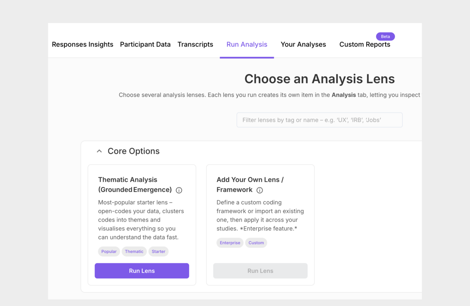Select the Thematic tag chip

(134, 252)
